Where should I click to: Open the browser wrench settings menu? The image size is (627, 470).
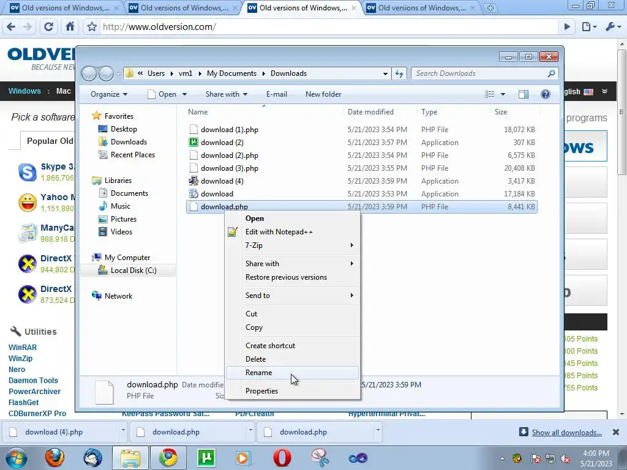click(x=612, y=27)
